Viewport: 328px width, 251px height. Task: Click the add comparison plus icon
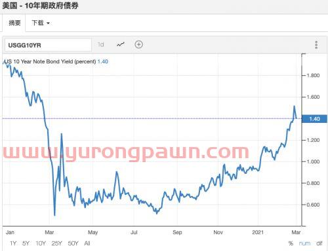coord(138,44)
